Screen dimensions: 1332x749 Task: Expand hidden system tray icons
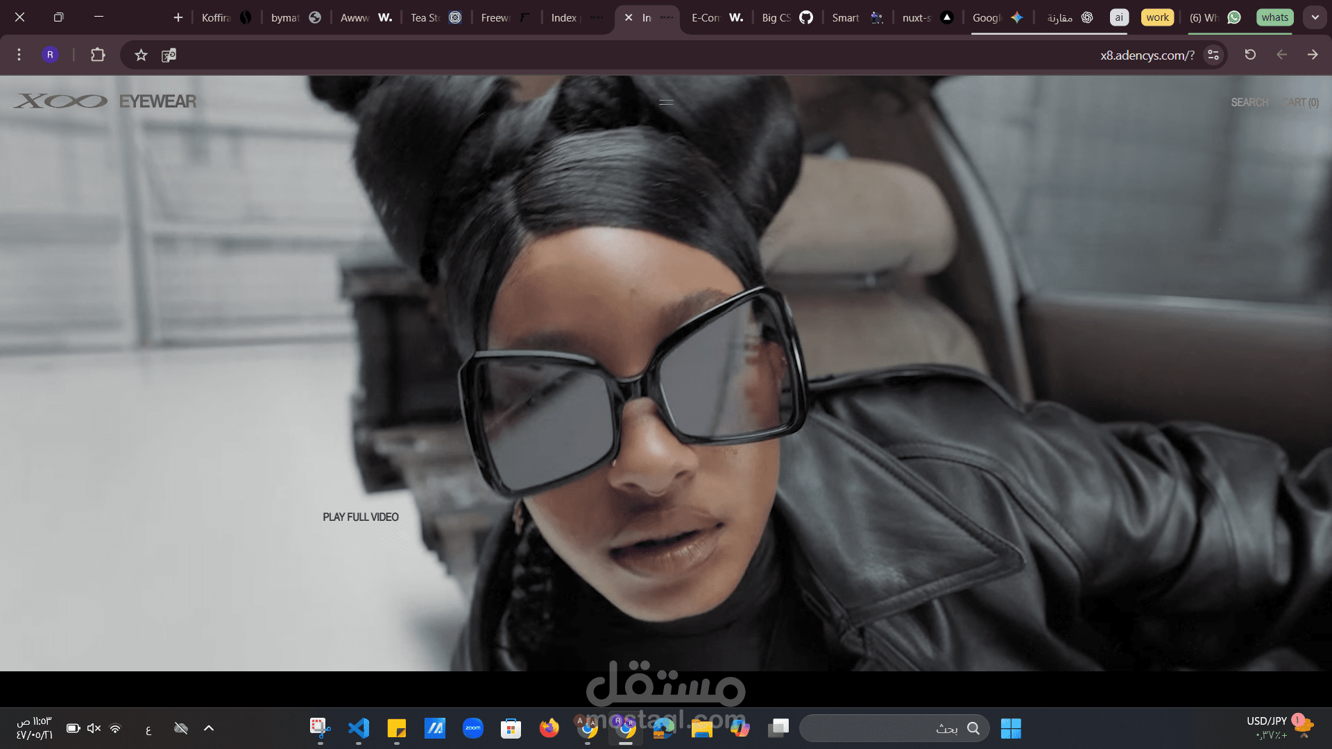pyautogui.click(x=209, y=728)
